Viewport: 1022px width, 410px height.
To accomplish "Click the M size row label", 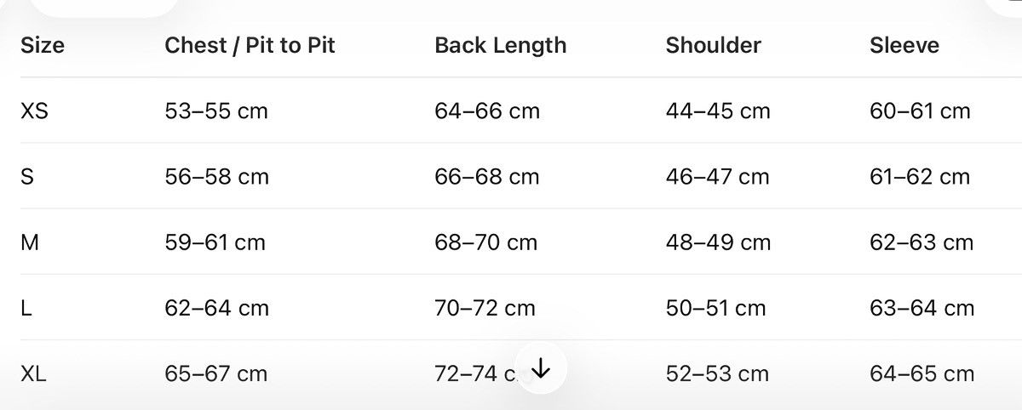I will (x=30, y=242).
